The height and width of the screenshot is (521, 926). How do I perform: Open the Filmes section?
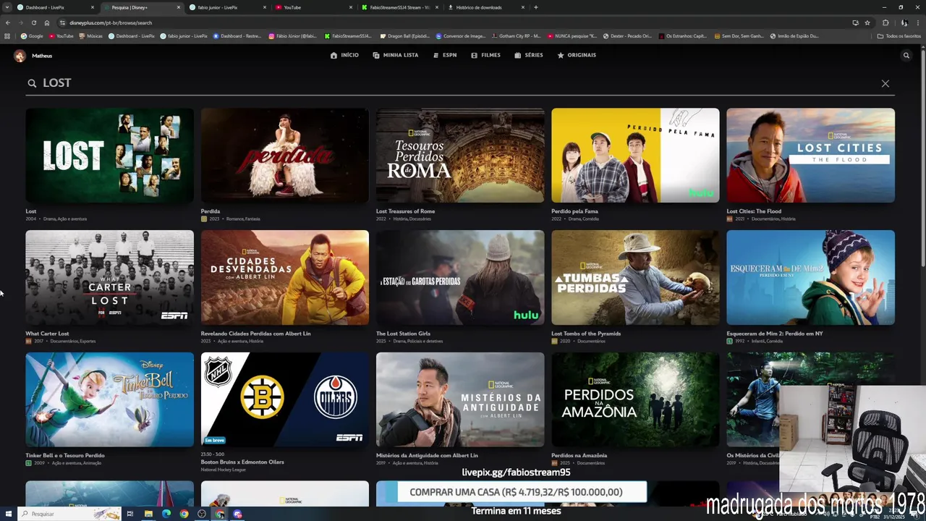click(x=485, y=55)
